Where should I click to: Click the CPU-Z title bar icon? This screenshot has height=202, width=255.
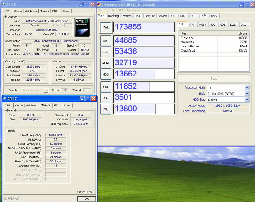[4, 4]
